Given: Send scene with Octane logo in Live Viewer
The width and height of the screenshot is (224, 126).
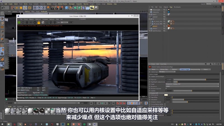Looking at the screenshot, I should click(19, 22).
